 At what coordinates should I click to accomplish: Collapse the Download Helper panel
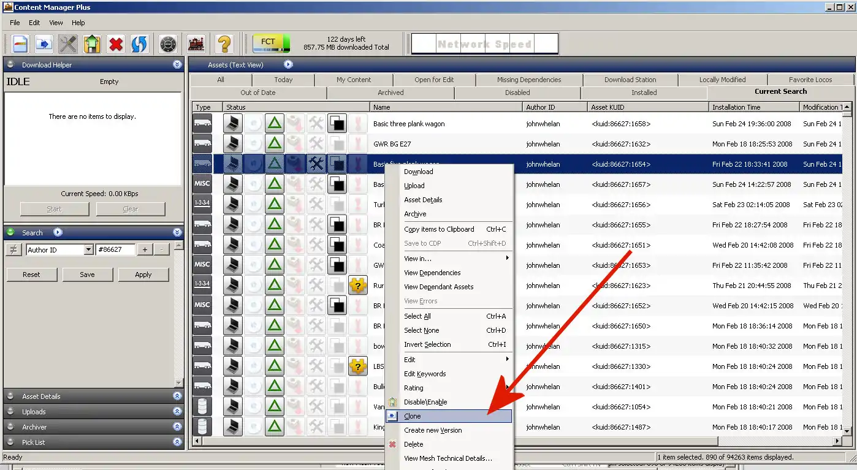coord(177,64)
